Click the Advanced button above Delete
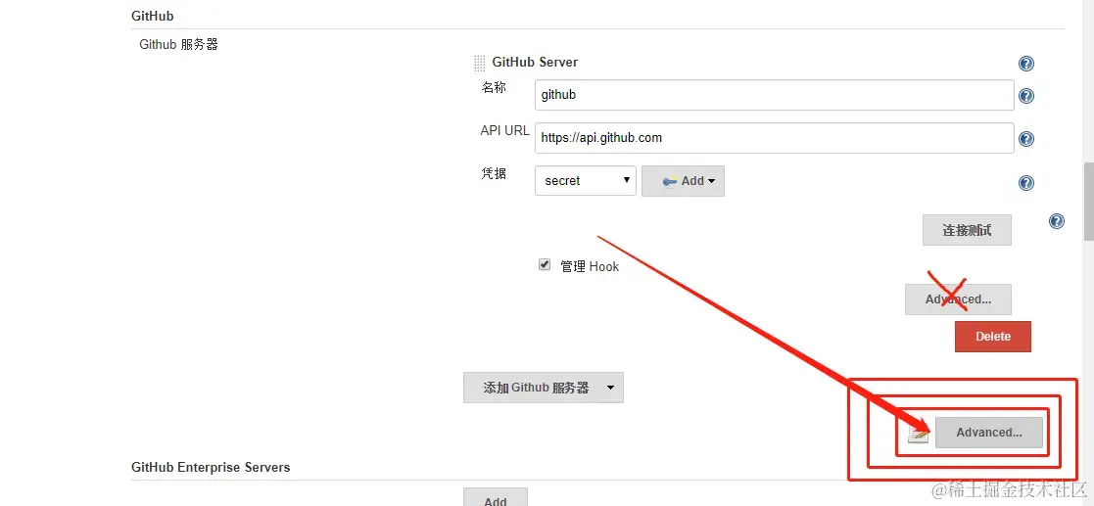The width and height of the screenshot is (1094, 506). coord(958,299)
